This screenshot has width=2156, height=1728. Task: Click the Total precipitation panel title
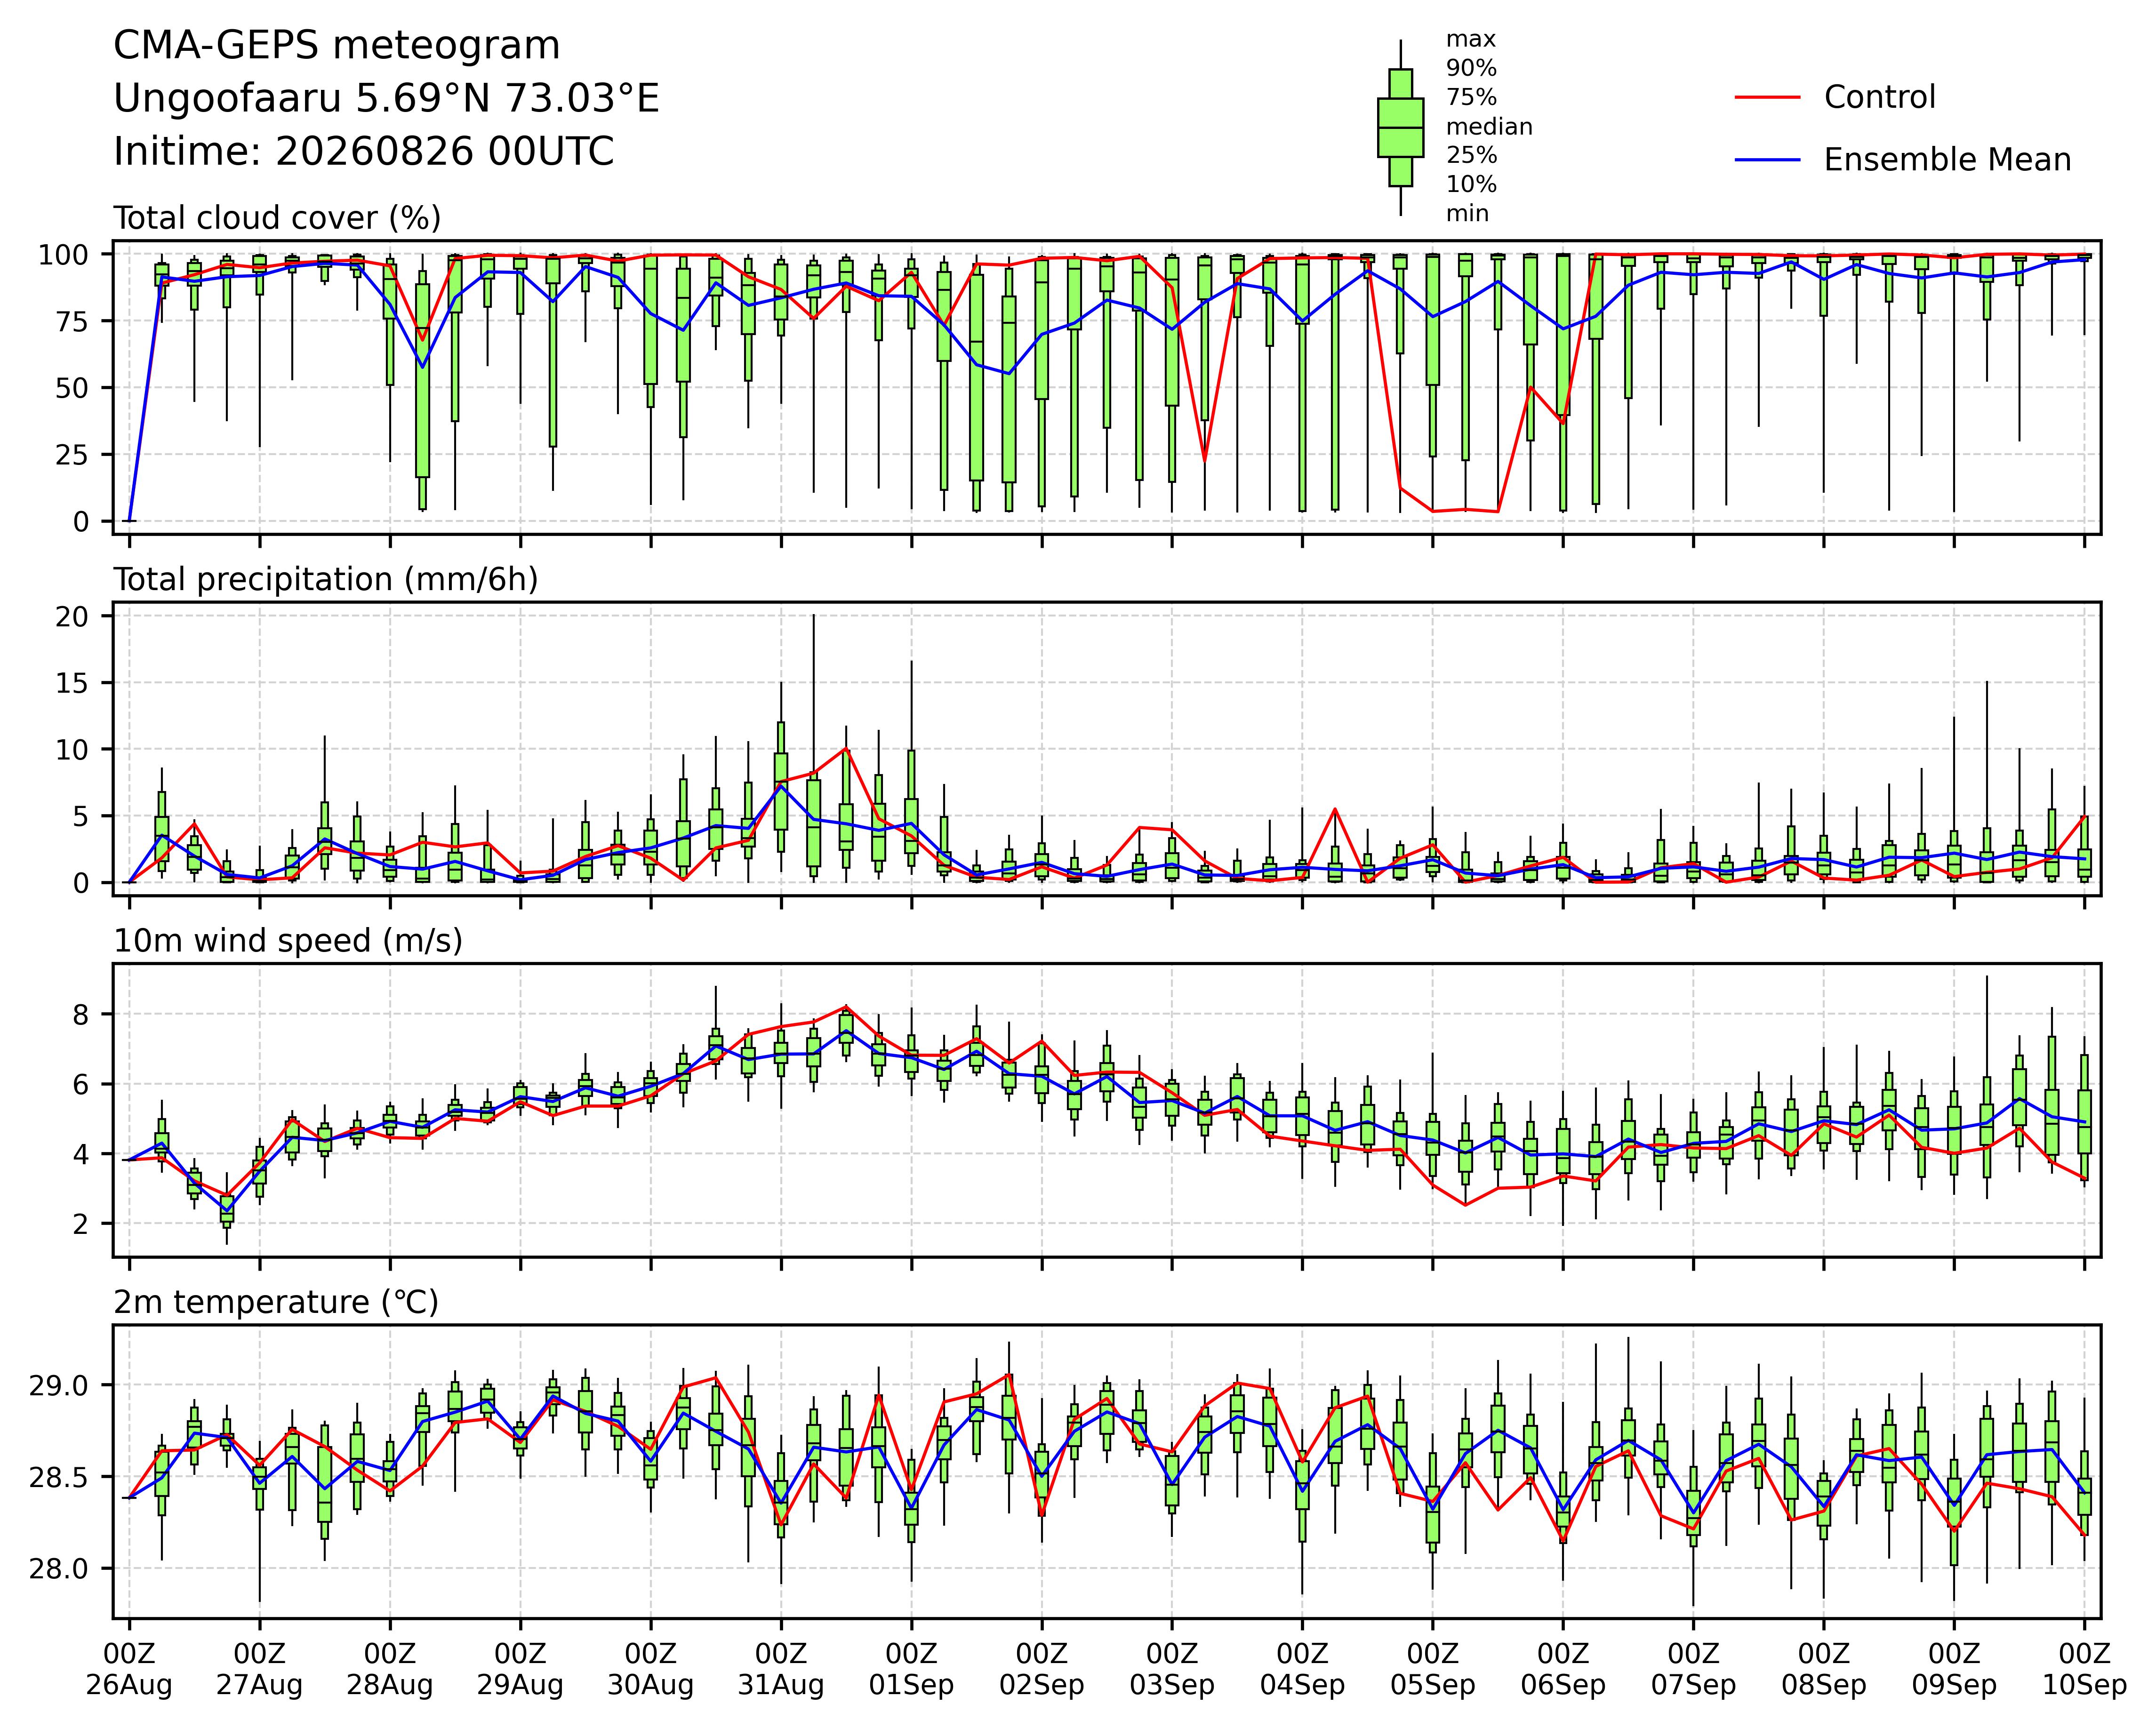[326, 580]
